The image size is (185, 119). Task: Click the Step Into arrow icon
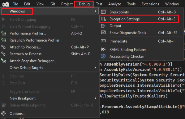coord(3,76)
